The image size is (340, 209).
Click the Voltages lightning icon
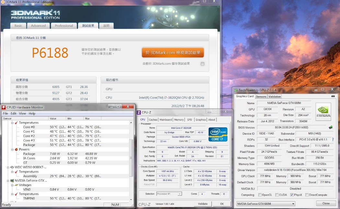[x=16, y=185]
